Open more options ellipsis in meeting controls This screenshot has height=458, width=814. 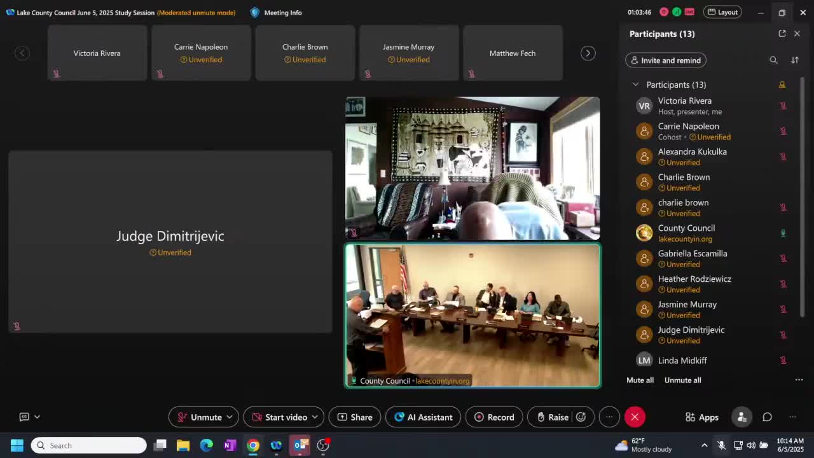click(609, 417)
